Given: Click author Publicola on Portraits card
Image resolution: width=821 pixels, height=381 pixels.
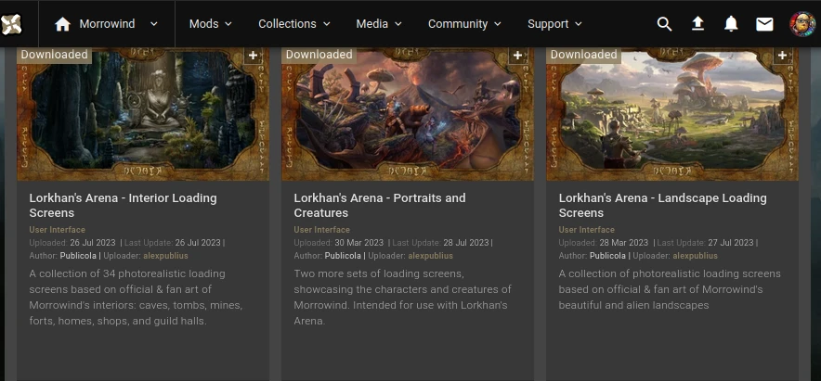Looking at the screenshot, I should (344, 256).
